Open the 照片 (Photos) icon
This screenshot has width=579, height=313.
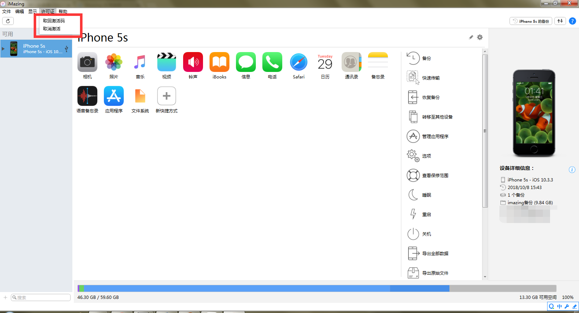click(x=114, y=62)
